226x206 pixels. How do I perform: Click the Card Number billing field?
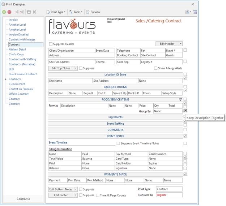pos(165,154)
